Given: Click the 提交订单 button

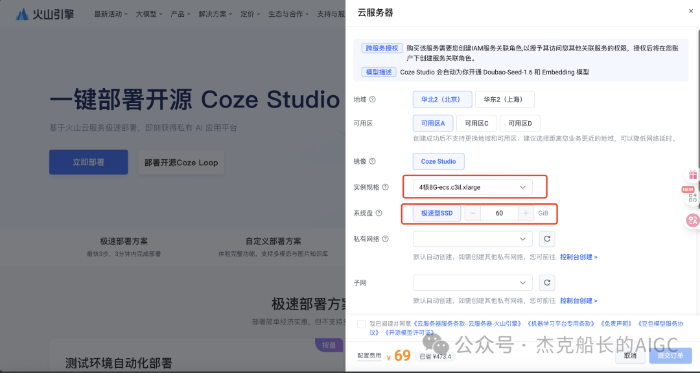Looking at the screenshot, I should click(670, 356).
